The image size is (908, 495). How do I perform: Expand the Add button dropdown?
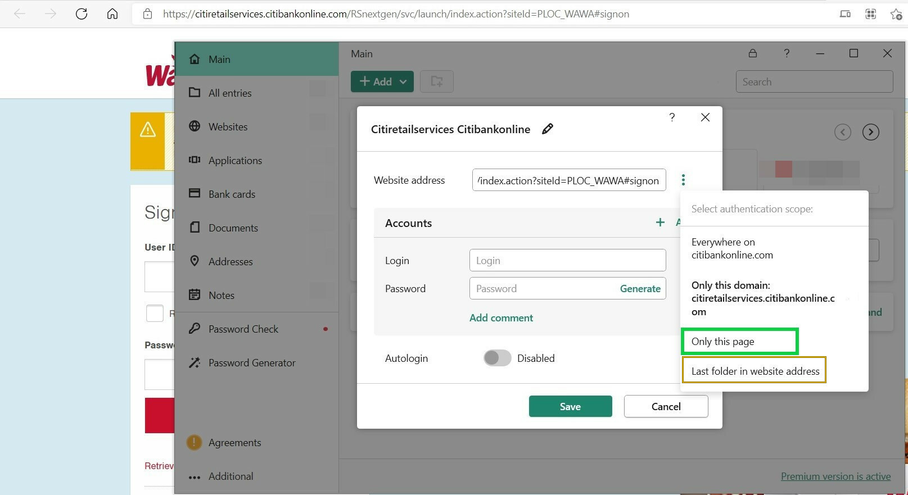click(x=403, y=81)
